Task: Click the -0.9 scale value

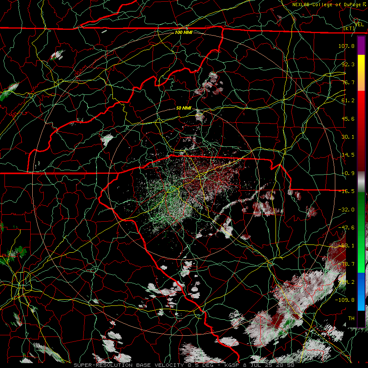Action: 348,173
